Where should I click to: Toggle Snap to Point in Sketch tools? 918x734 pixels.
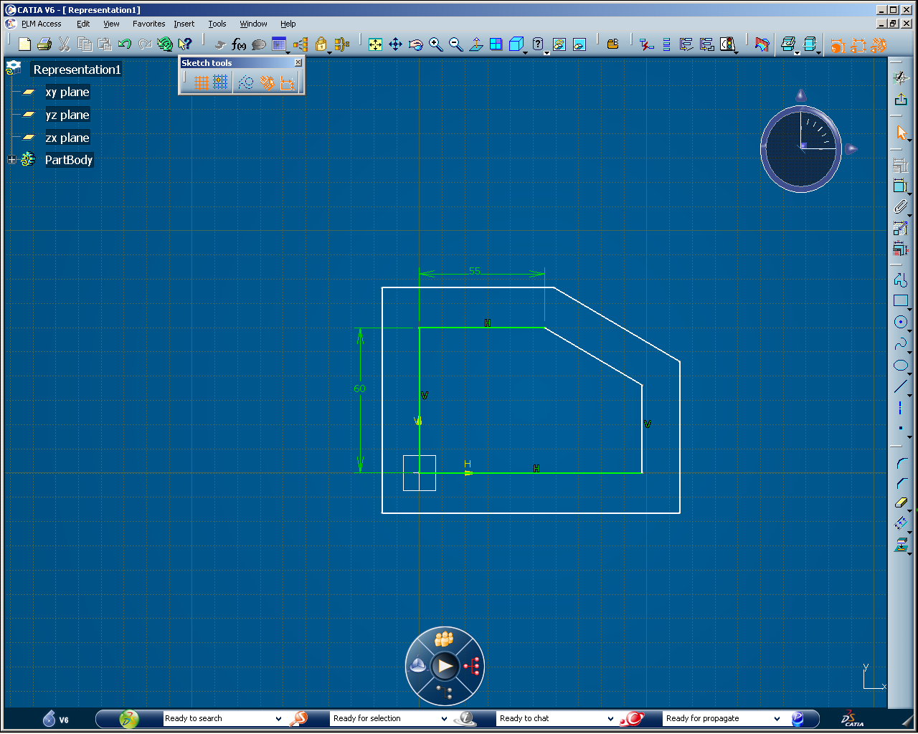point(220,83)
